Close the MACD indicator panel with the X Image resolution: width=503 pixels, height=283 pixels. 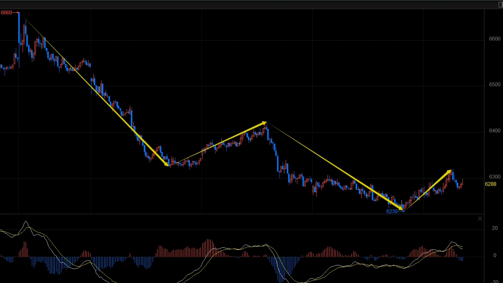(480, 219)
